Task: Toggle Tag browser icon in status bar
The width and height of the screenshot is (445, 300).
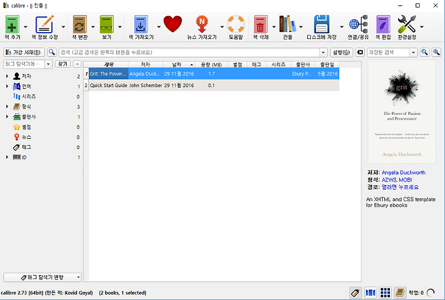Action: [x=355, y=293]
